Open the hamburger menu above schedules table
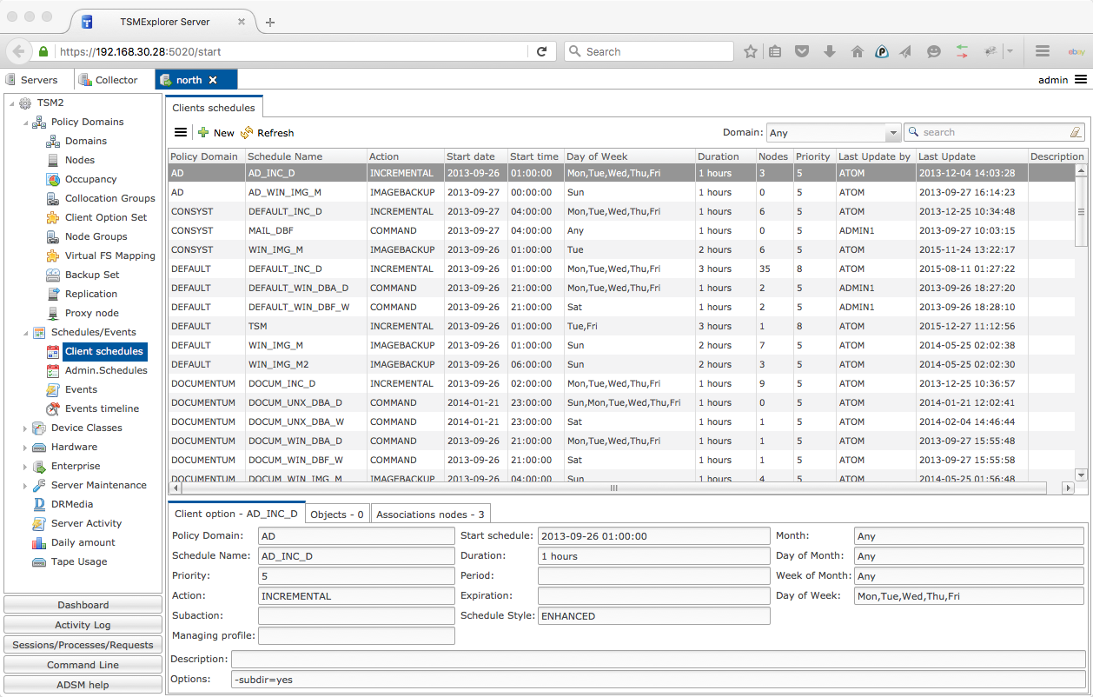Image resolution: width=1093 pixels, height=697 pixels. coord(181,132)
